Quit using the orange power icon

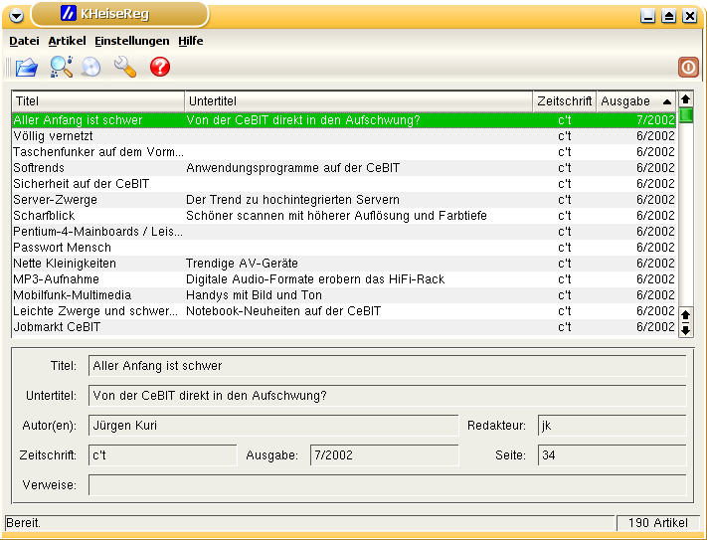click(x=688, y=68)
